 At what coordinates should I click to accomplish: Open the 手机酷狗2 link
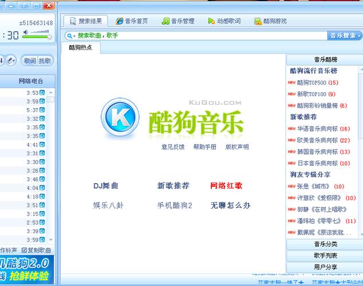point(175,205)
